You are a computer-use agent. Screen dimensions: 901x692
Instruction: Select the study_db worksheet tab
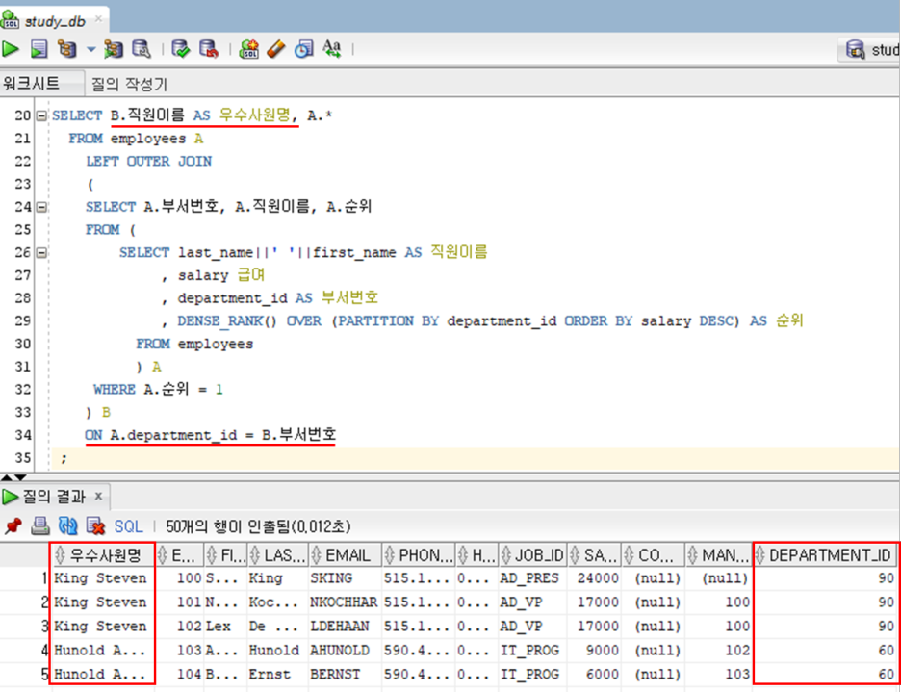[55, 22]
